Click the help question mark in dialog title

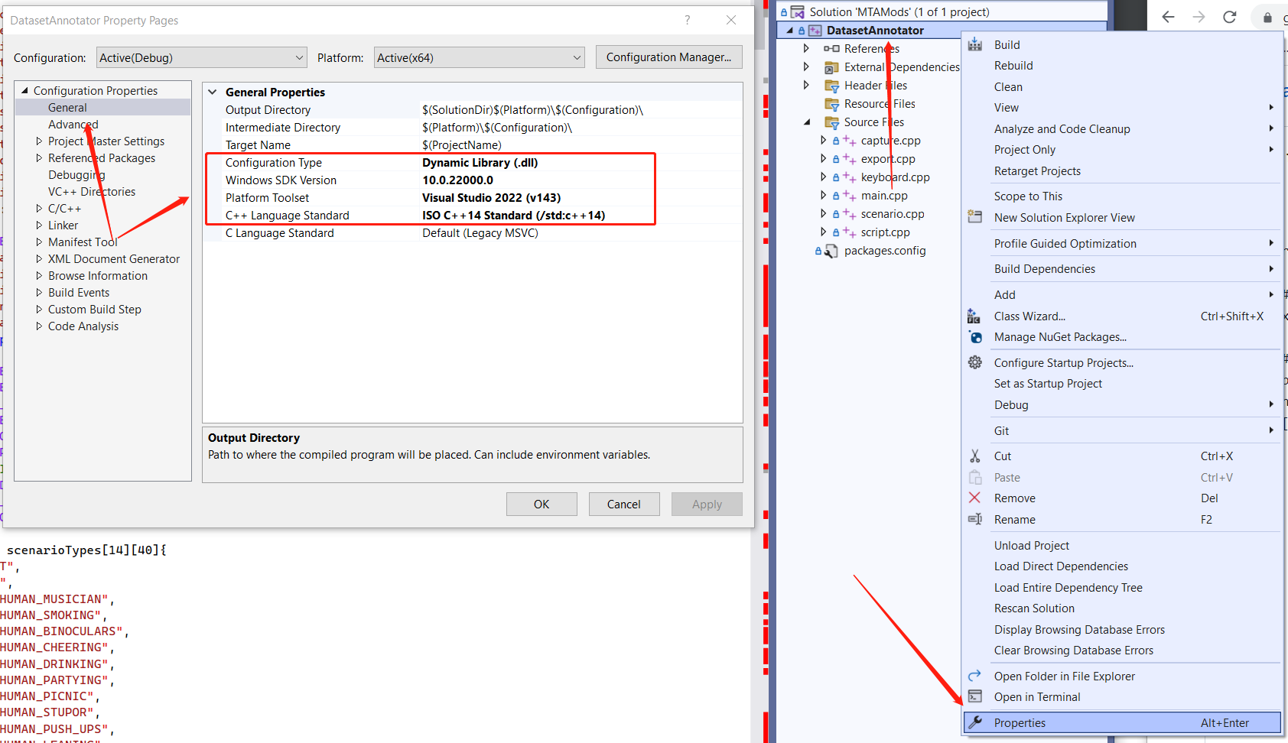[x=687, y=21]
